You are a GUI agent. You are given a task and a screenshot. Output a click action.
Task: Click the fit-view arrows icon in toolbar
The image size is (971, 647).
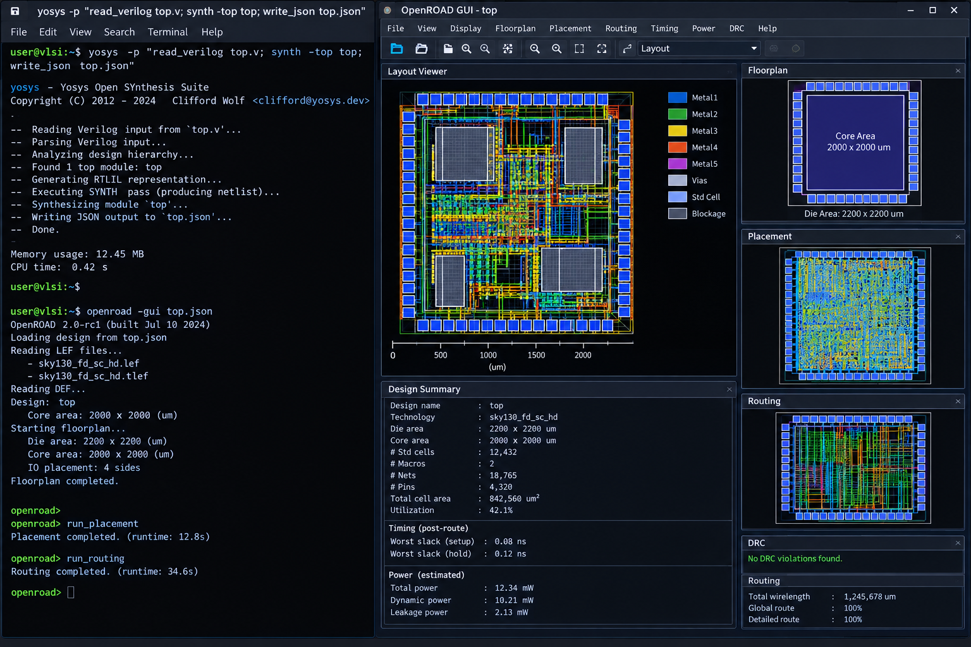[508, 49]
